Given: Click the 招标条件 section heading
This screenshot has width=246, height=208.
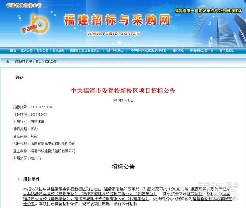Looking at the screenshot, I should tap(31, 179).
